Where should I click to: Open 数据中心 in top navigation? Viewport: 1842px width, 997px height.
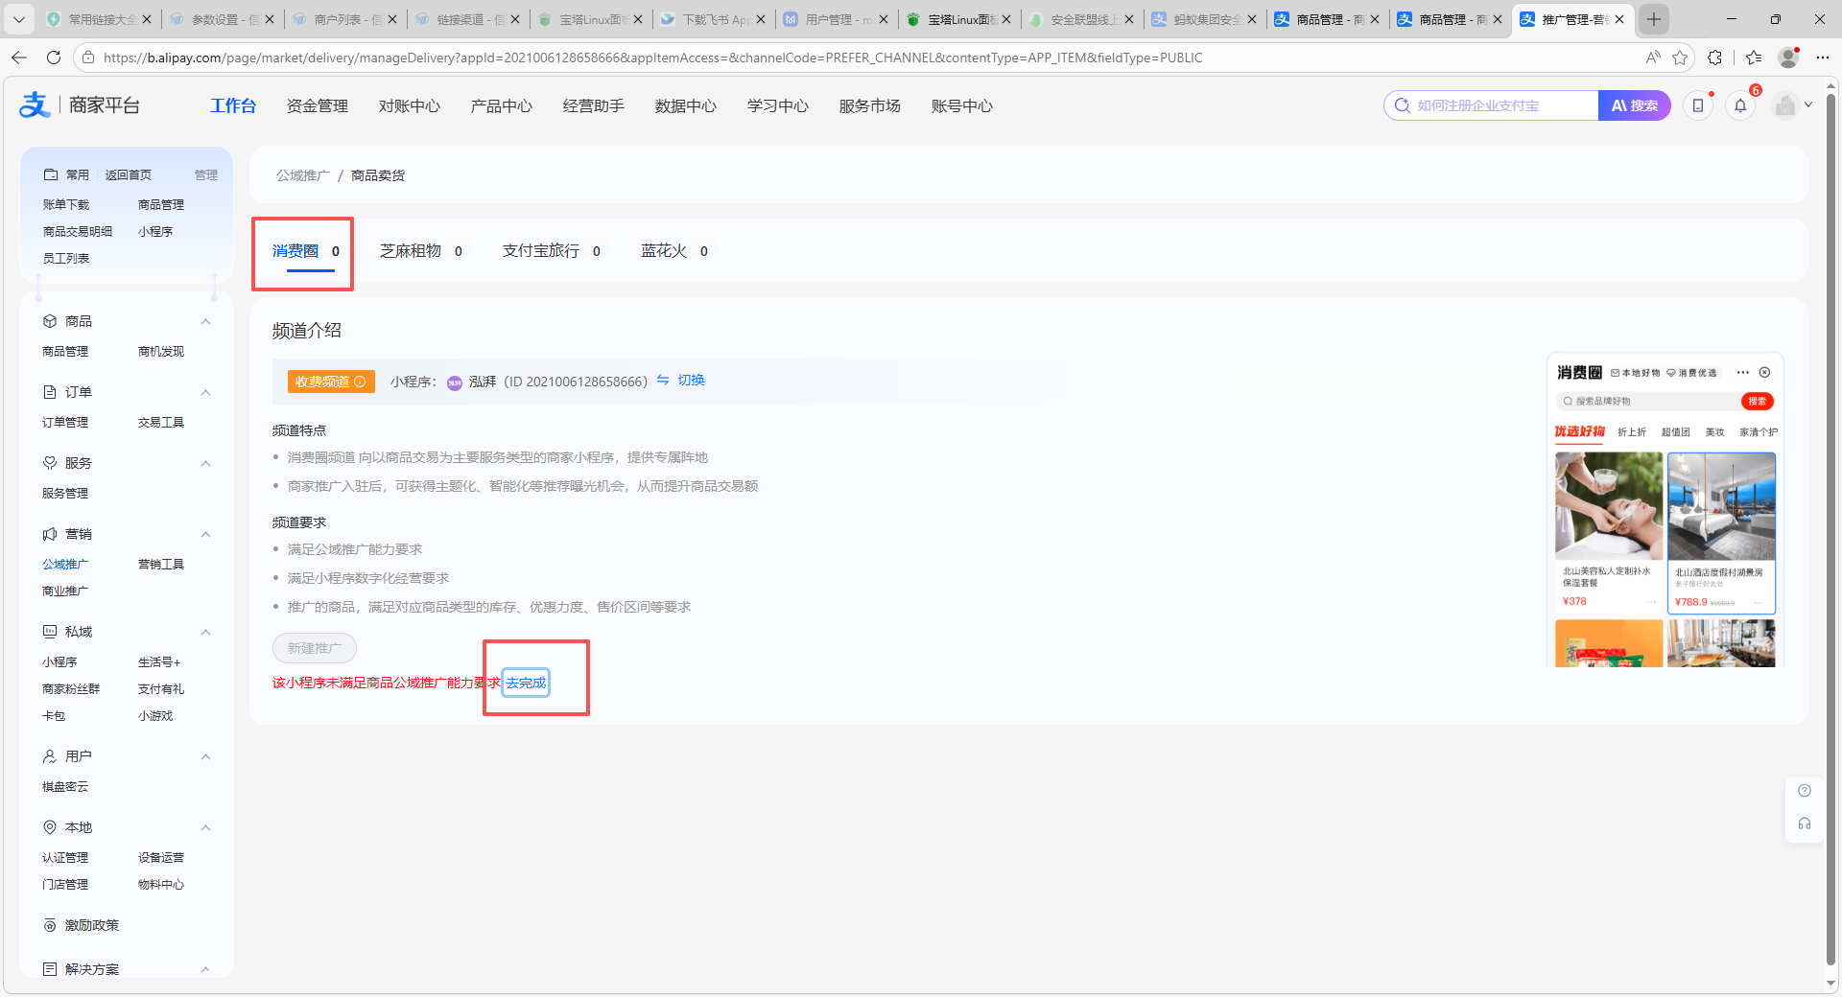tap(685, 105)
